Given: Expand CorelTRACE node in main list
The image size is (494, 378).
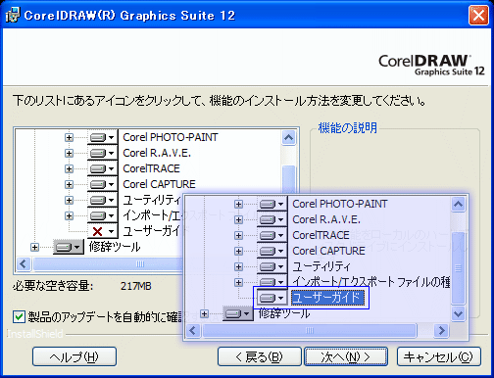Looking at the screenshot, I should [x=69, y=168].
